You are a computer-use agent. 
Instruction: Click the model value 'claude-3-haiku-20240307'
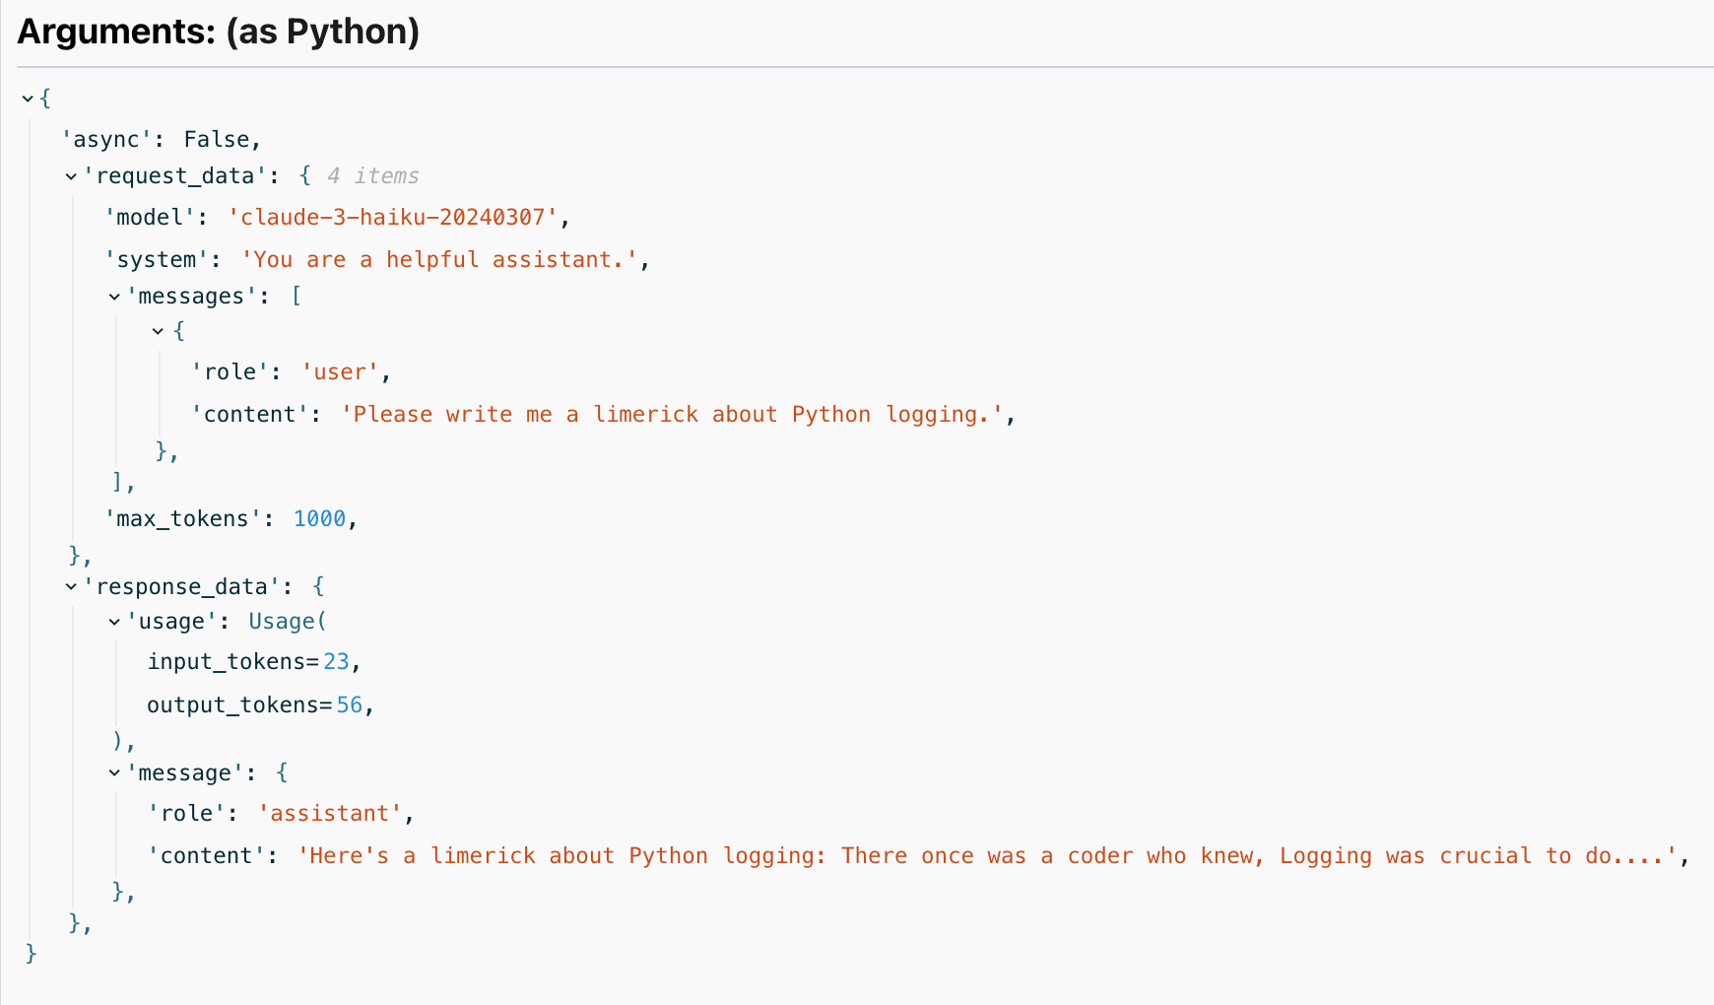pyautogui.click(x=393, y=218)
